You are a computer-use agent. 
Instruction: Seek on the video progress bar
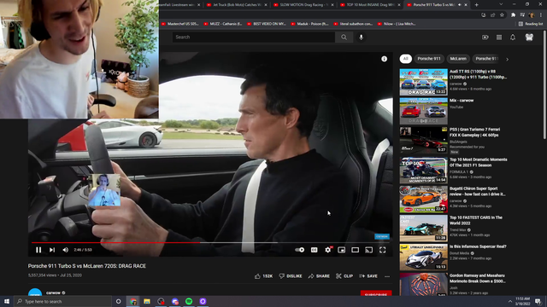coord(210,242)
